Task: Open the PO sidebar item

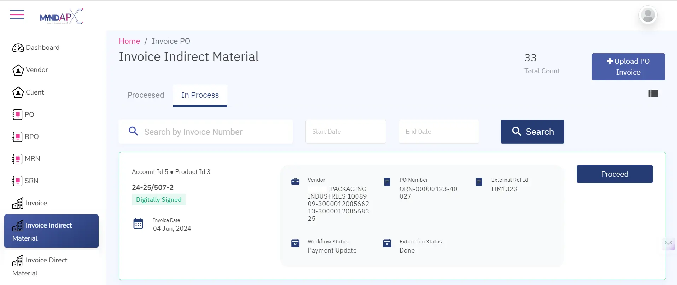Action: point(23,115)
